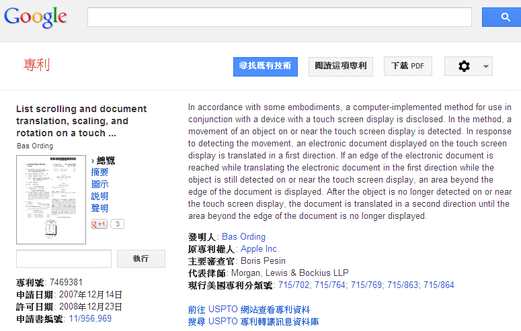Open classification 715/769 link

[x=366, y=285]
